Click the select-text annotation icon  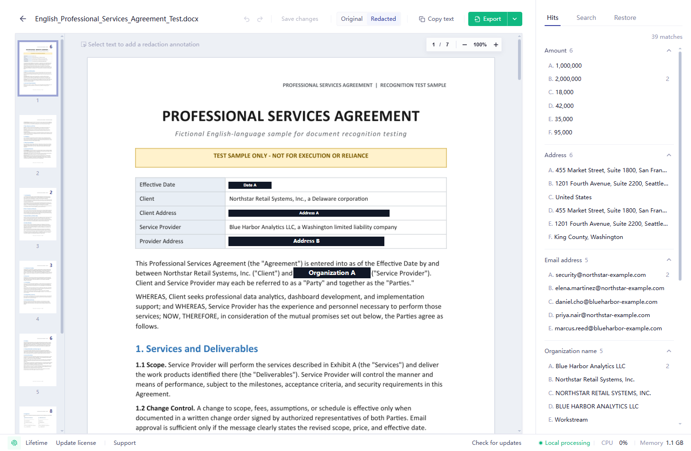click(x=83, y=44)
